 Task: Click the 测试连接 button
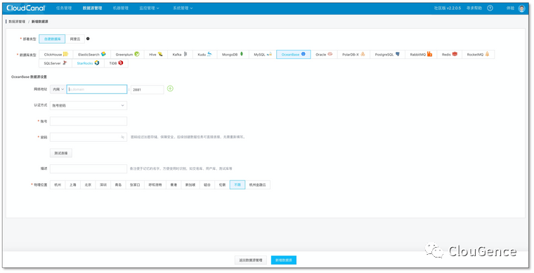61,153
